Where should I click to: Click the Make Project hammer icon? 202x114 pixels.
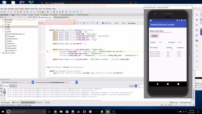point(38,12)
